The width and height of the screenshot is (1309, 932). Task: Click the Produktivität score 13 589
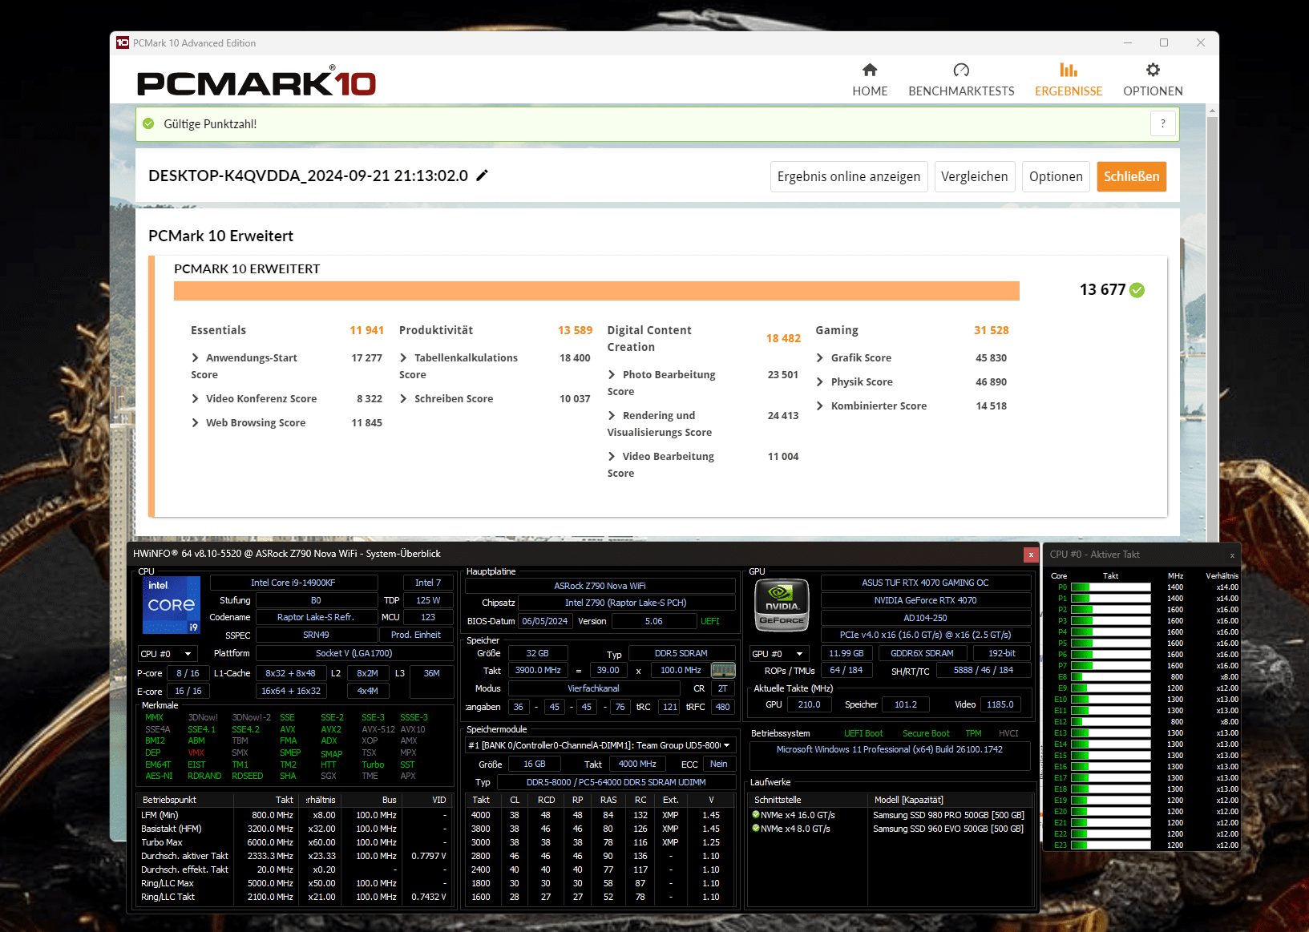pyautogui.click(x=575, y=330)
